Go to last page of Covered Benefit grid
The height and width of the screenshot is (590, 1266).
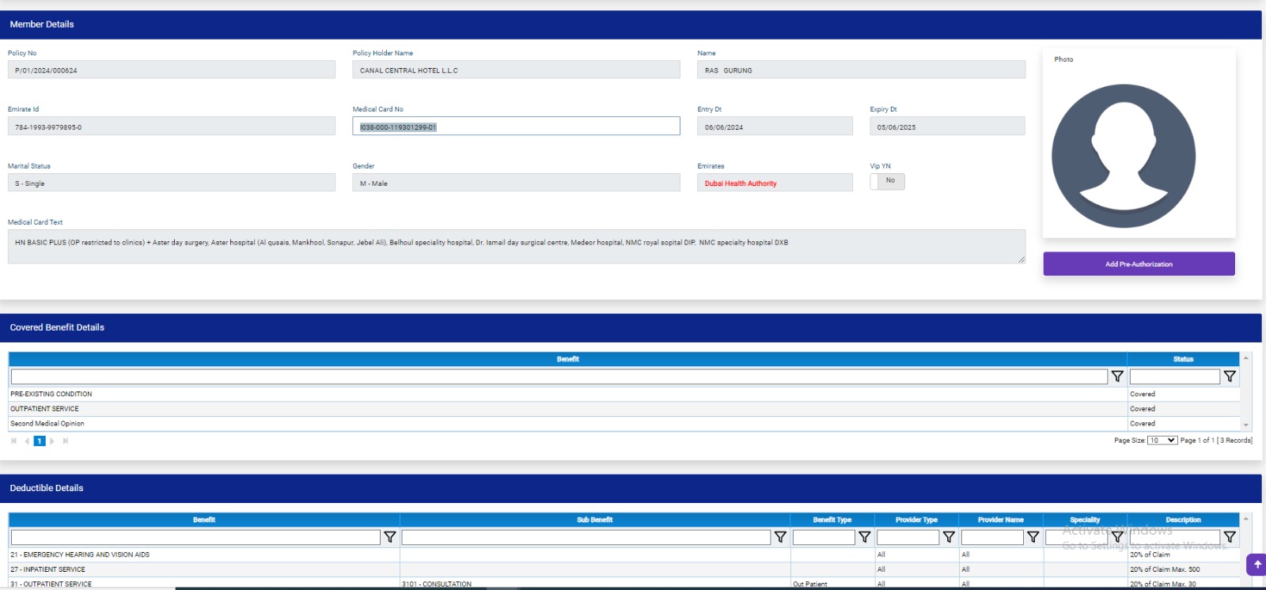point(66,441)
